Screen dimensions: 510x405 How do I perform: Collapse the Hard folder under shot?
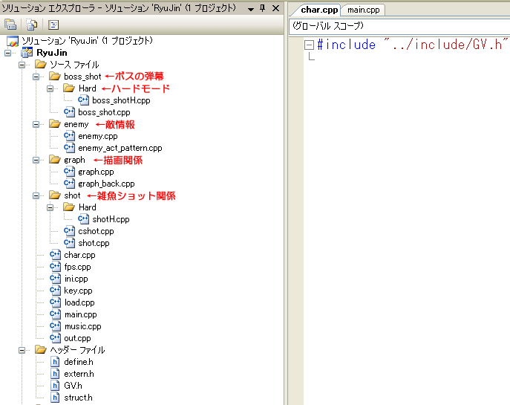tap(50, 207)
